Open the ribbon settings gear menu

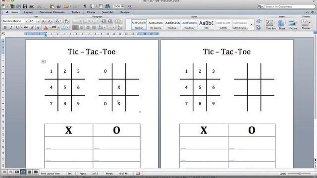[313, 12]
